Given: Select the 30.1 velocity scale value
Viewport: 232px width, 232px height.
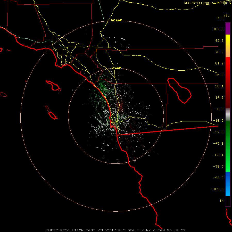Looking at the screenshot, I should pos(219,86).
